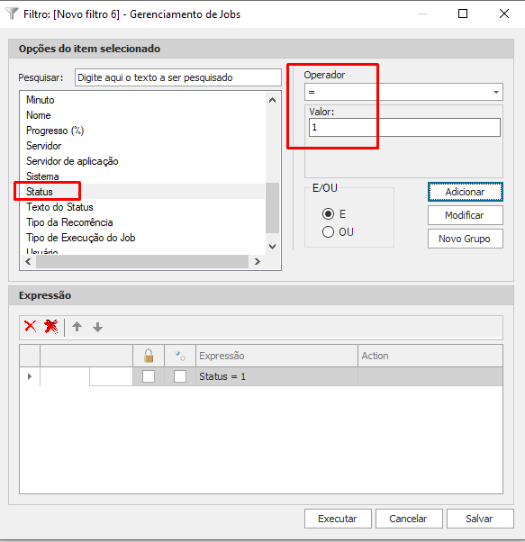The width and height of the screenshot is (525, 542).
Task: Select Texto do Status in the list
Action: (59, 207)
